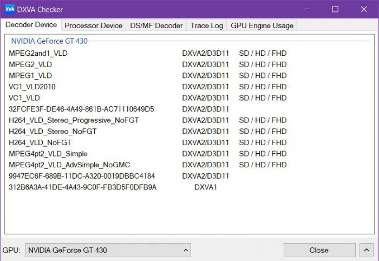Image resolution: width=379 pixels, height=261 pixels.
Task: Minimize the DXVA Checker window
Action: pyautogui.click(x=307, y=9)
